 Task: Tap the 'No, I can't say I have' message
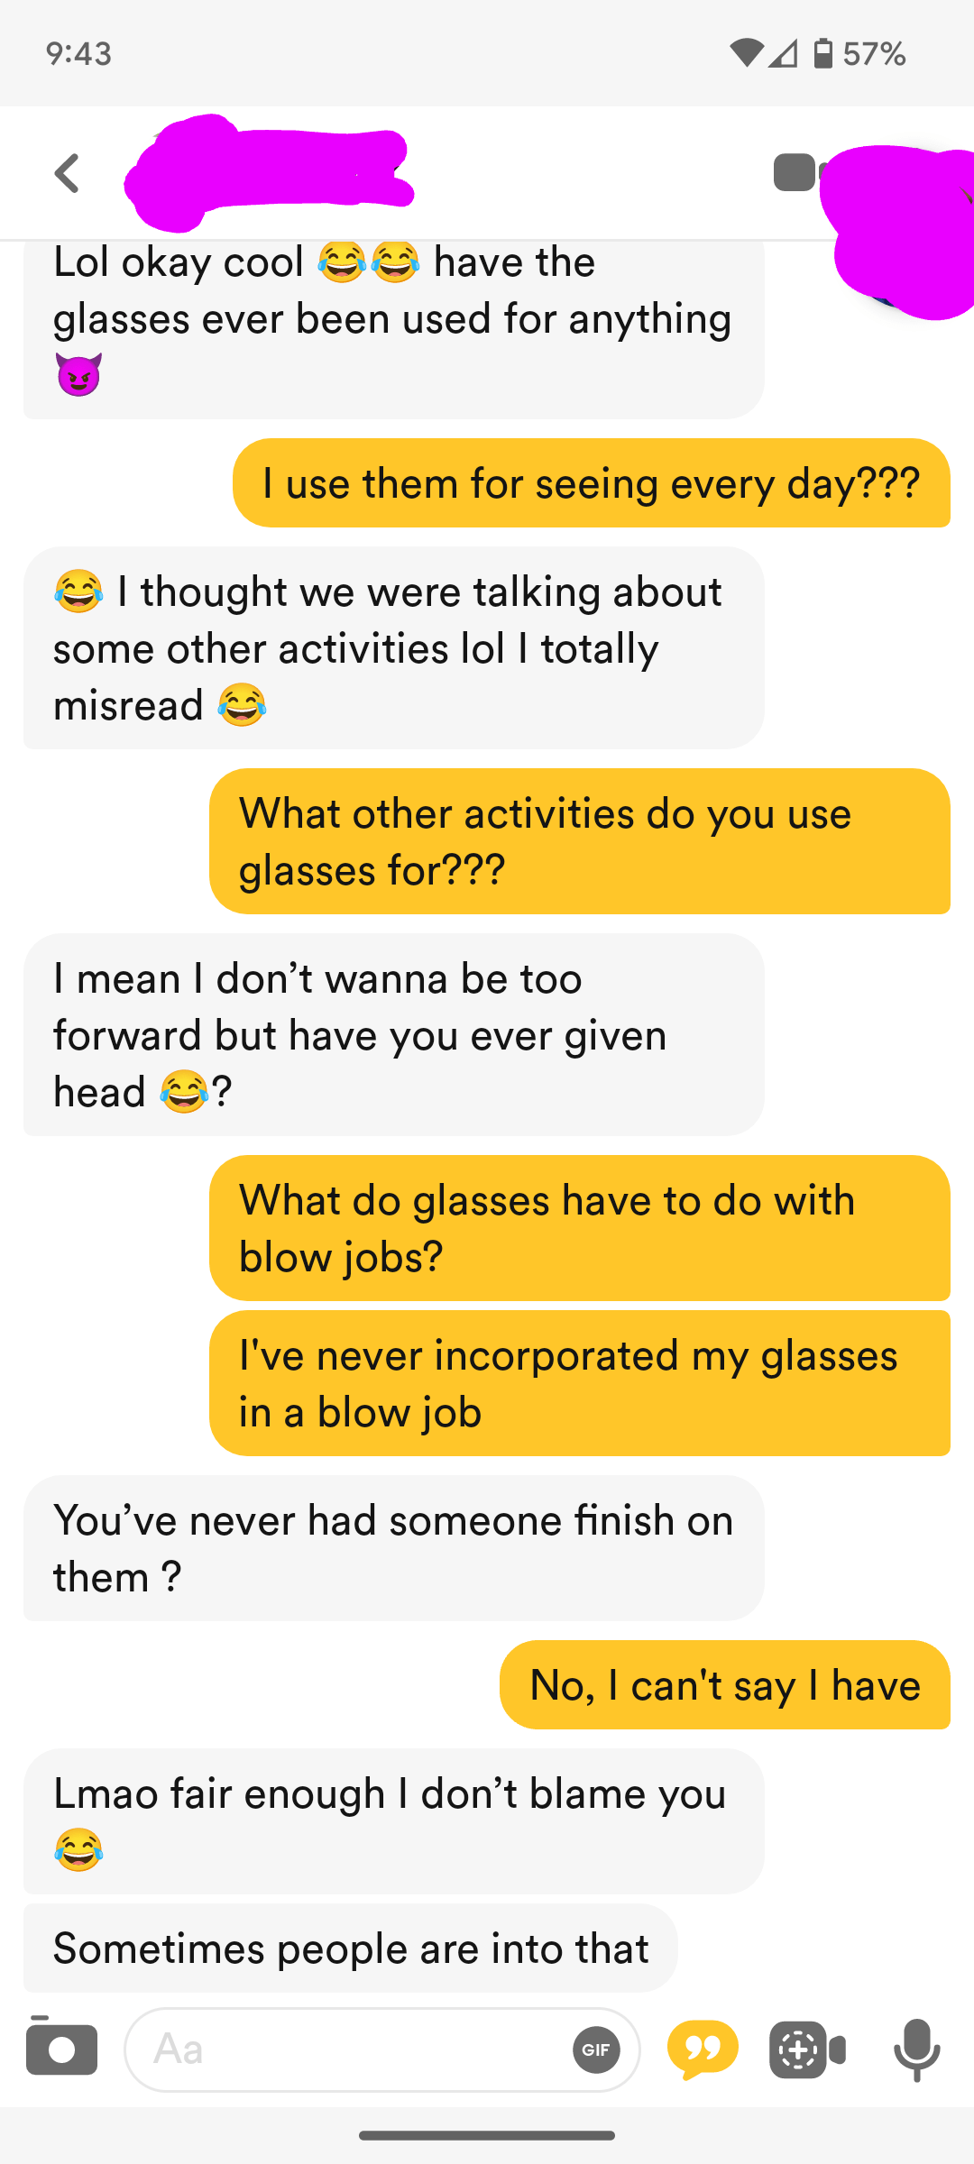[x=724, y=1684]
